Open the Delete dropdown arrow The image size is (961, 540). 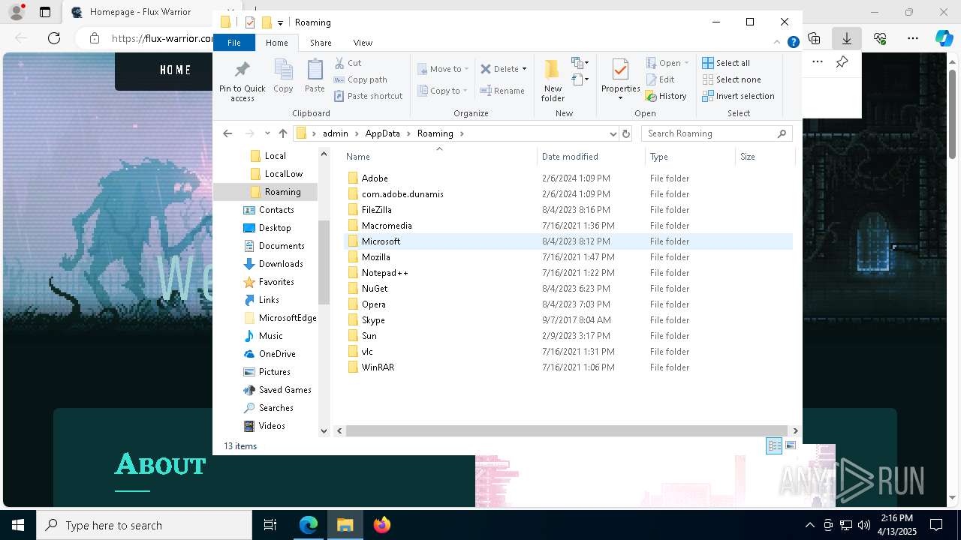coord(524,69)
